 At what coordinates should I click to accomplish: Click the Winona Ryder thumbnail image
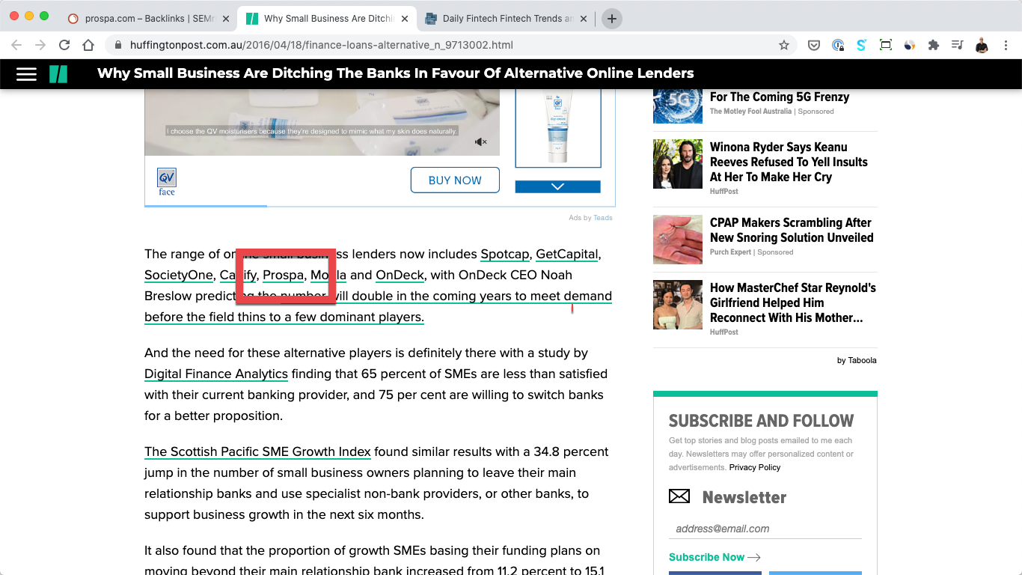[x=678, y=164]
